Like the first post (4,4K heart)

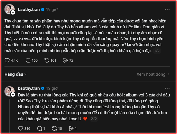pyautogui.click(x=8, y=60)
